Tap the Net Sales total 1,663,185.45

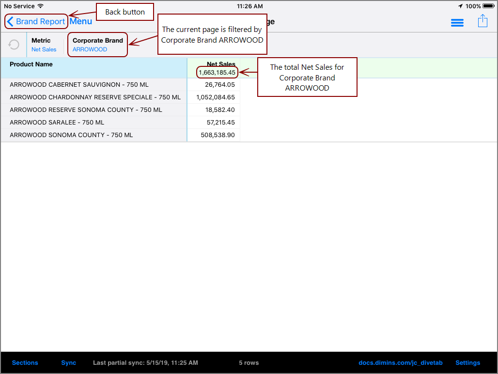[217, 72]
